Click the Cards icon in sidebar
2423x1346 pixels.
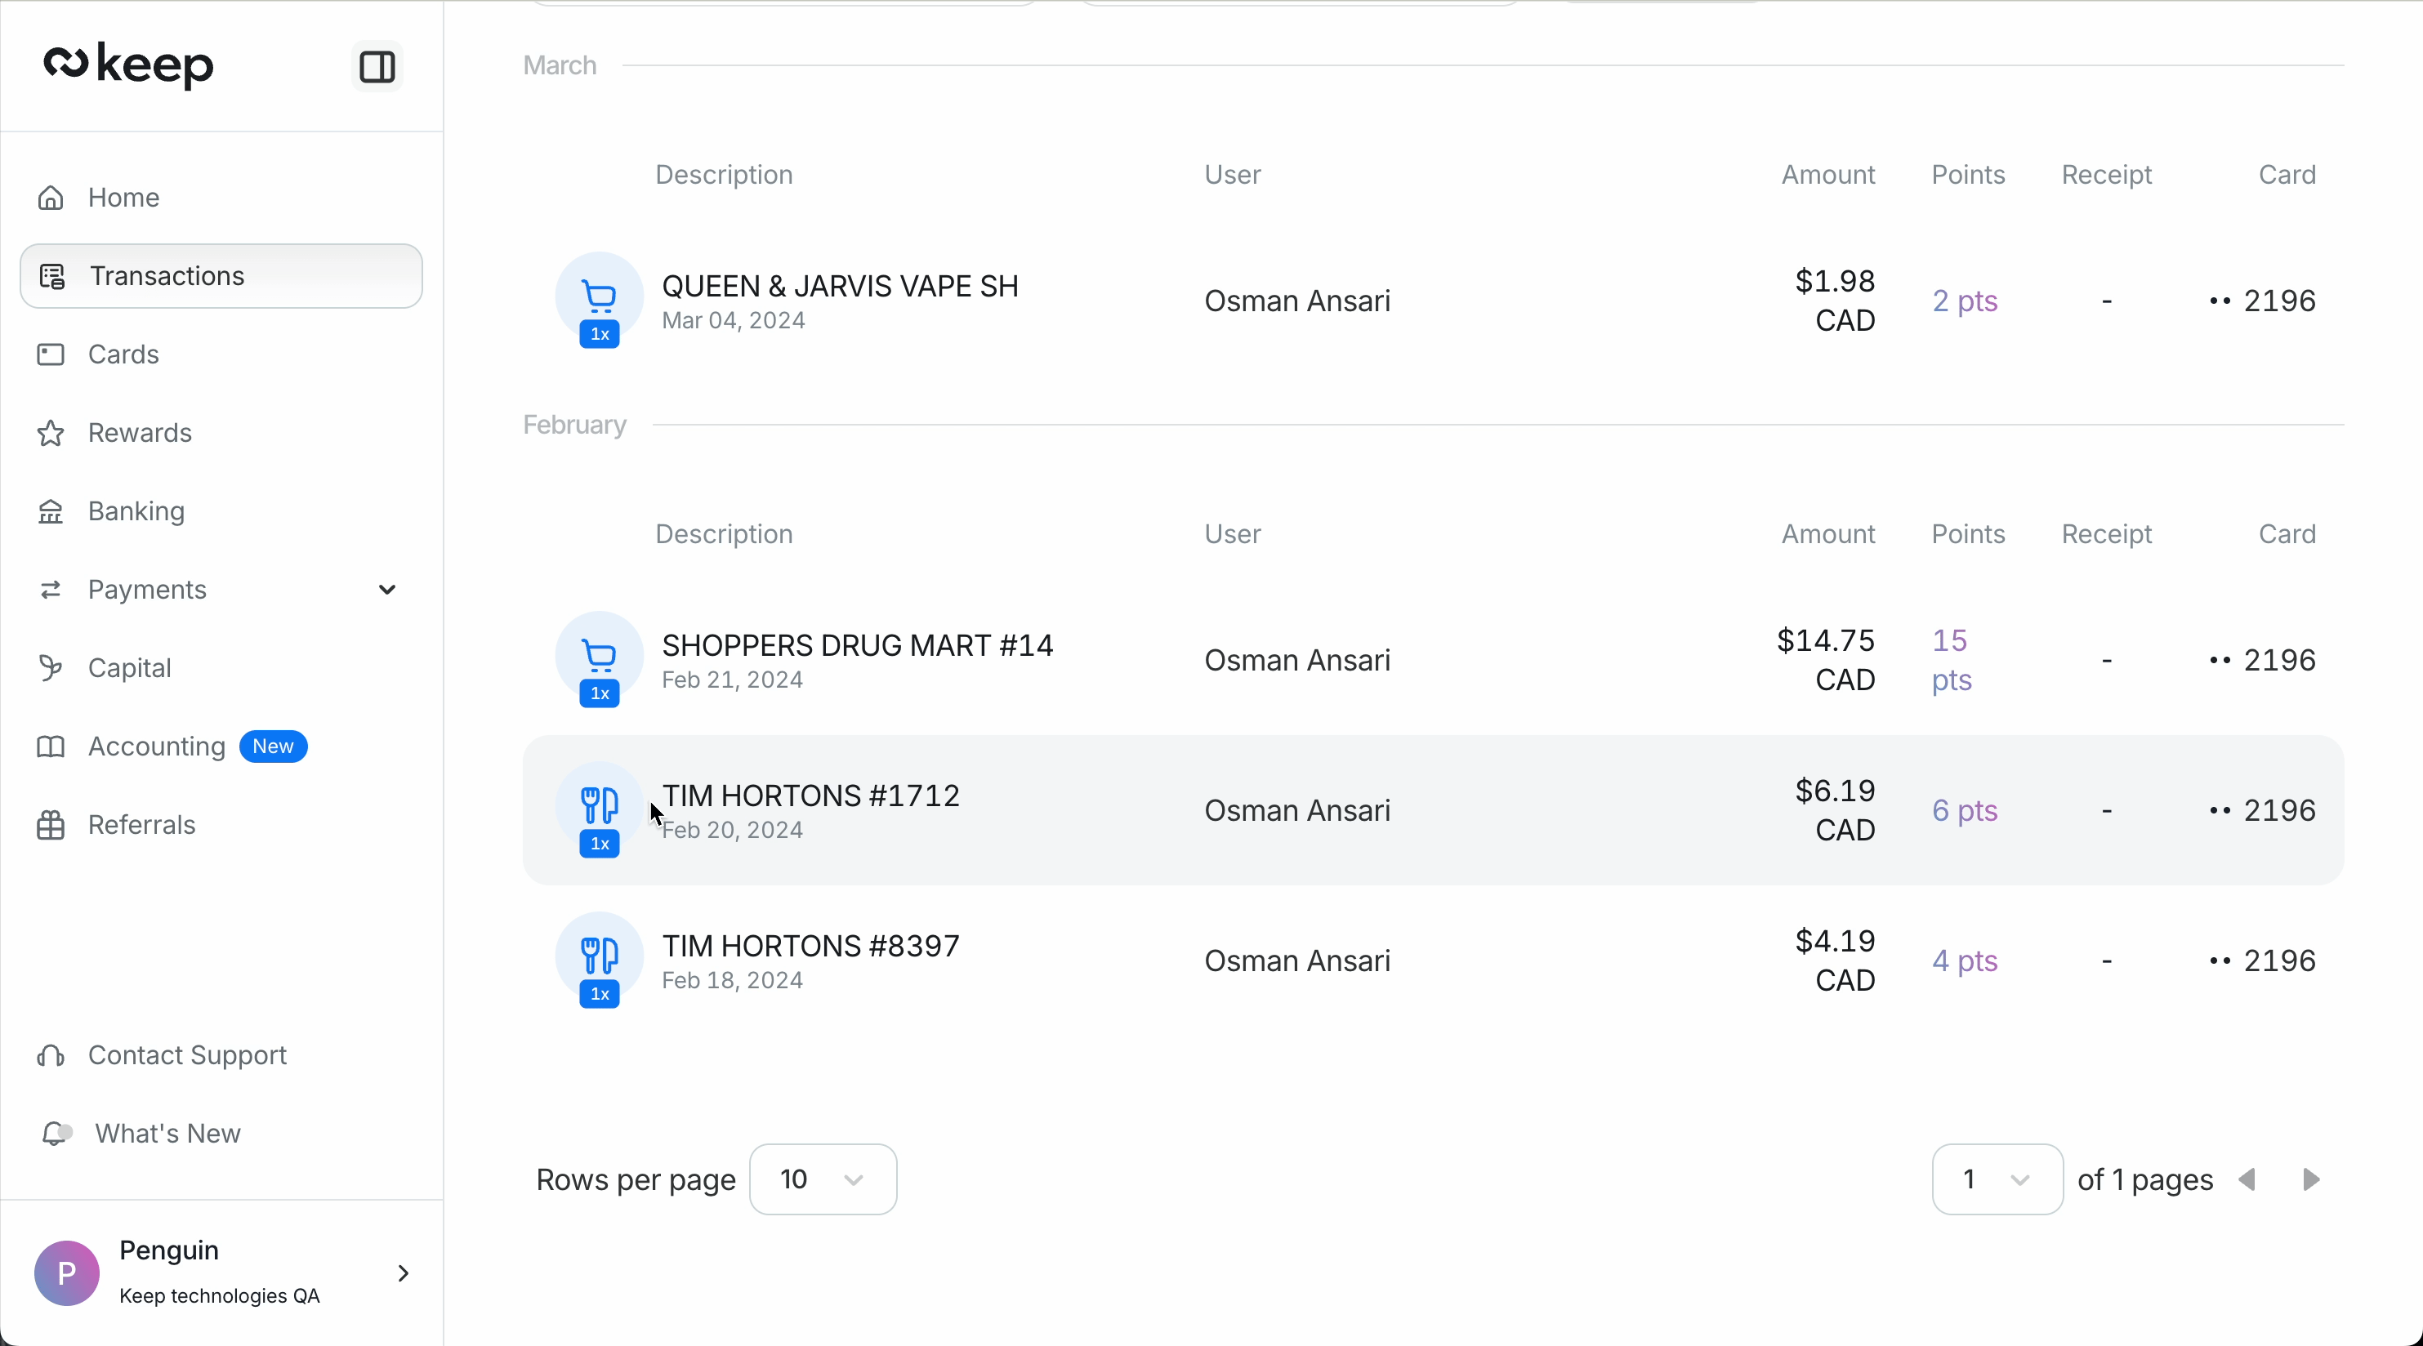51,354
